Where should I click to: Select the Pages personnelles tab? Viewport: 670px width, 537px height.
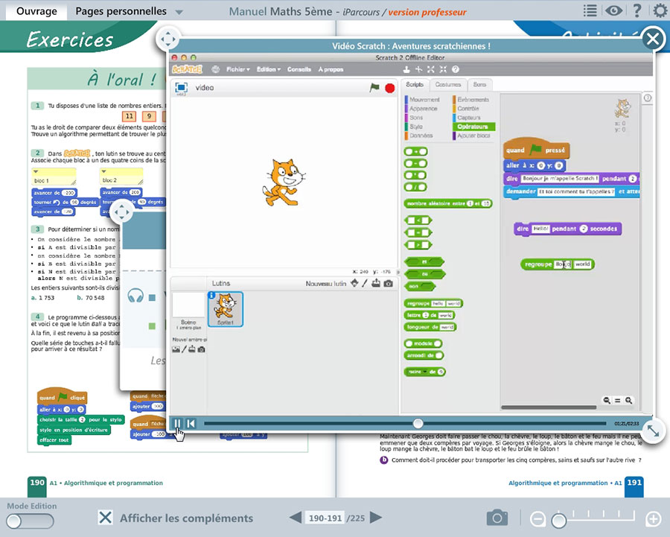click(x=121, y=11)
